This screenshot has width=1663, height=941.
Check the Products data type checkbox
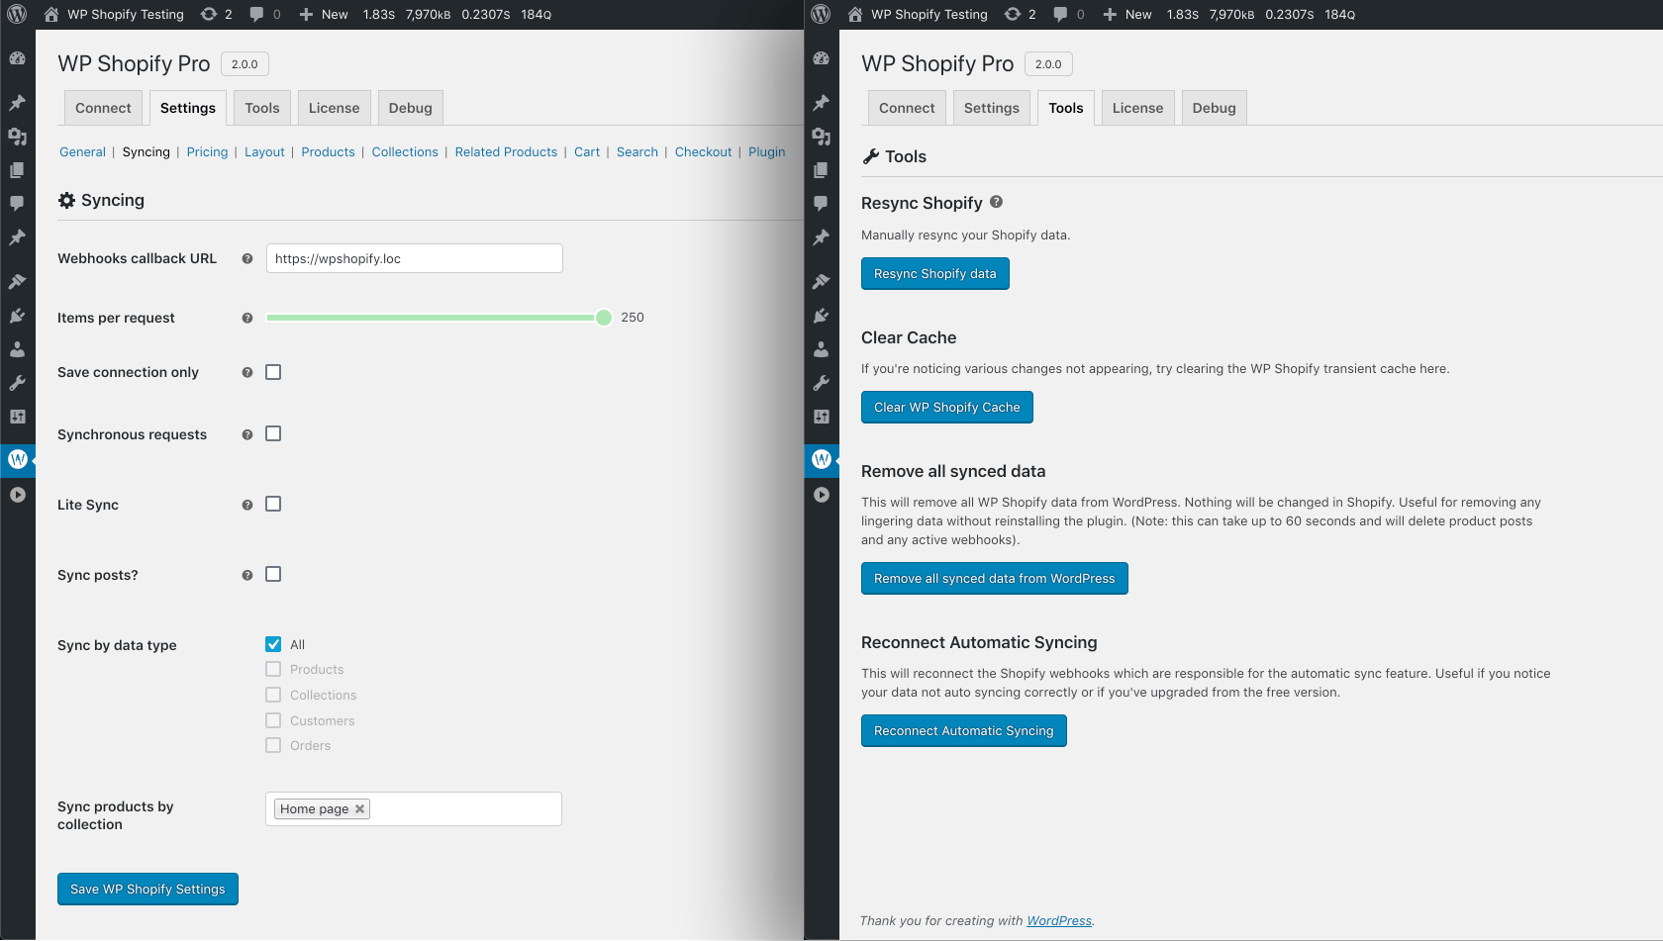(x=273, y=669)
